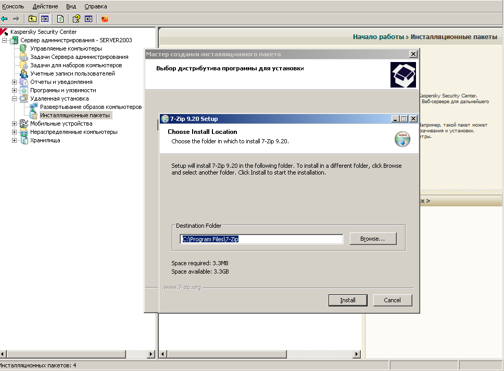
Task: Expand the Хранилища node
Action: click(x=14, y=140)
